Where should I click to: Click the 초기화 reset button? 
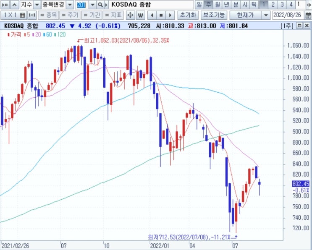tap(188, 15)
